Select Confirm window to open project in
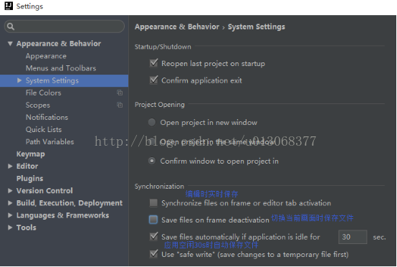Screen dimensions: 397x267 152,161
